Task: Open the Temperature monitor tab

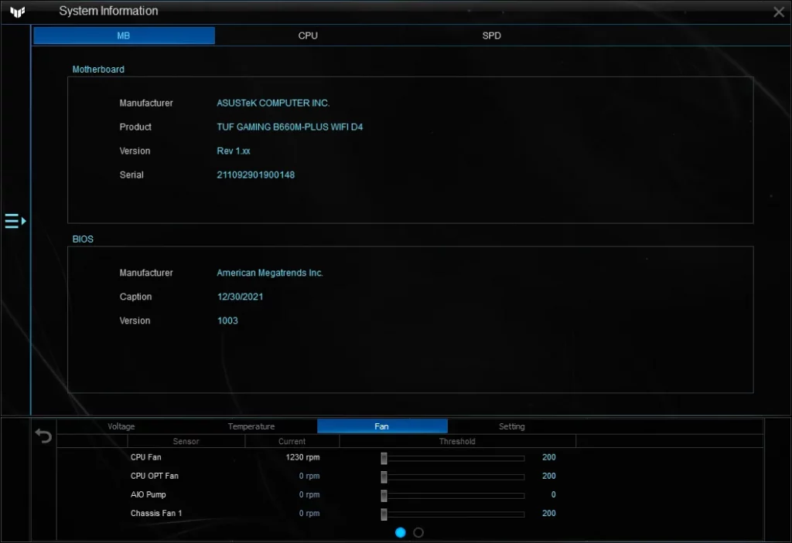Action: pyautogui.click(x=251, y=426)
